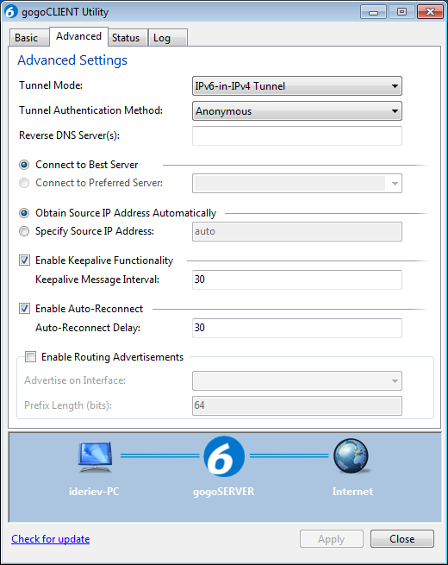Click the gogoCLIENT title bar logo icon
Screen dimensions: 448x565
[x=11, y=11]
